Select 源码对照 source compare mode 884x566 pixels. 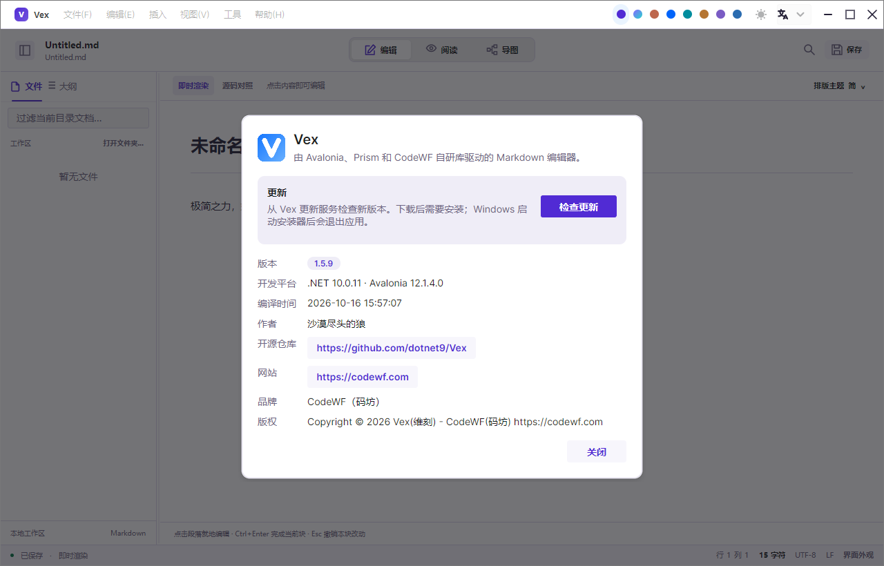coord(238,86)
